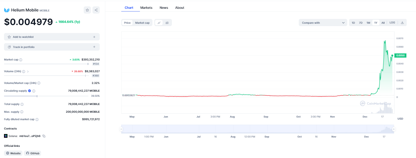Viewport: 416px width, 158px height.
Task: Click left handle of range slider
Action: 121,129
